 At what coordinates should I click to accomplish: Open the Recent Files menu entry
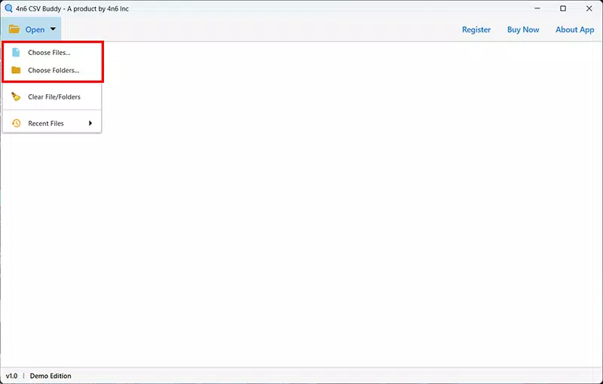pos(52,123)
